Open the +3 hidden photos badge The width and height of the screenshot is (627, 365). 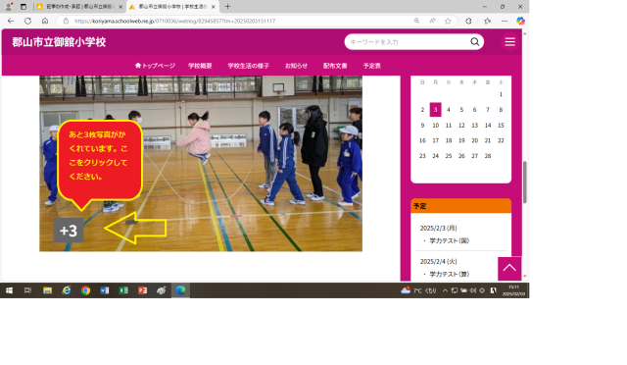[69, 231]
